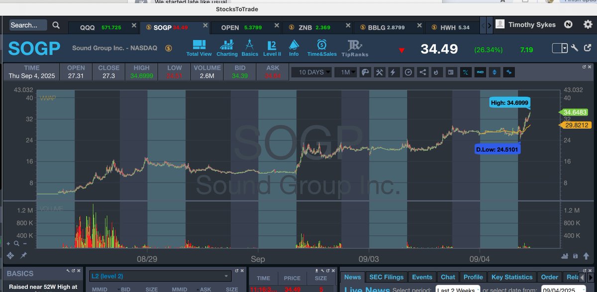
Task: Click the share icon in chart toolbar
Action: pyautogui.click(x=423, y=72)
